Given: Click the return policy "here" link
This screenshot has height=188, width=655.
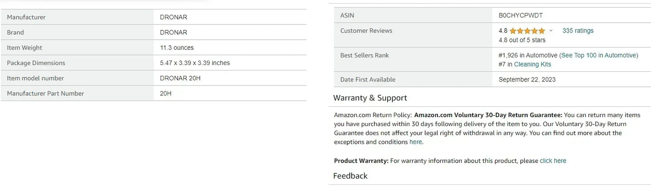Looking at the screenshot, I should tap(415, 142).
